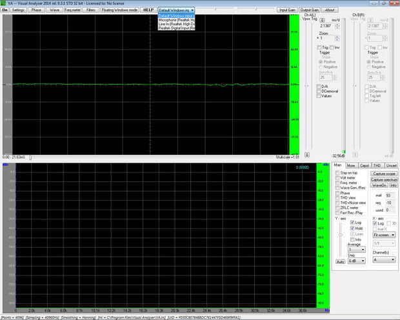Click the wait value input field
The image size is (400, 320).
388,195
